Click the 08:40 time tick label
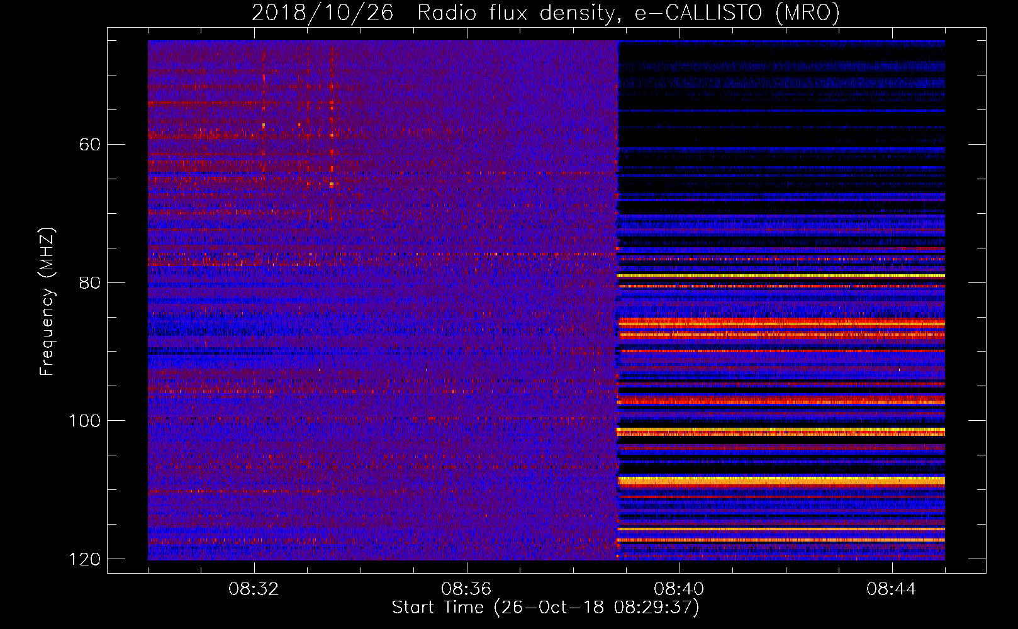 click(679, 589)
